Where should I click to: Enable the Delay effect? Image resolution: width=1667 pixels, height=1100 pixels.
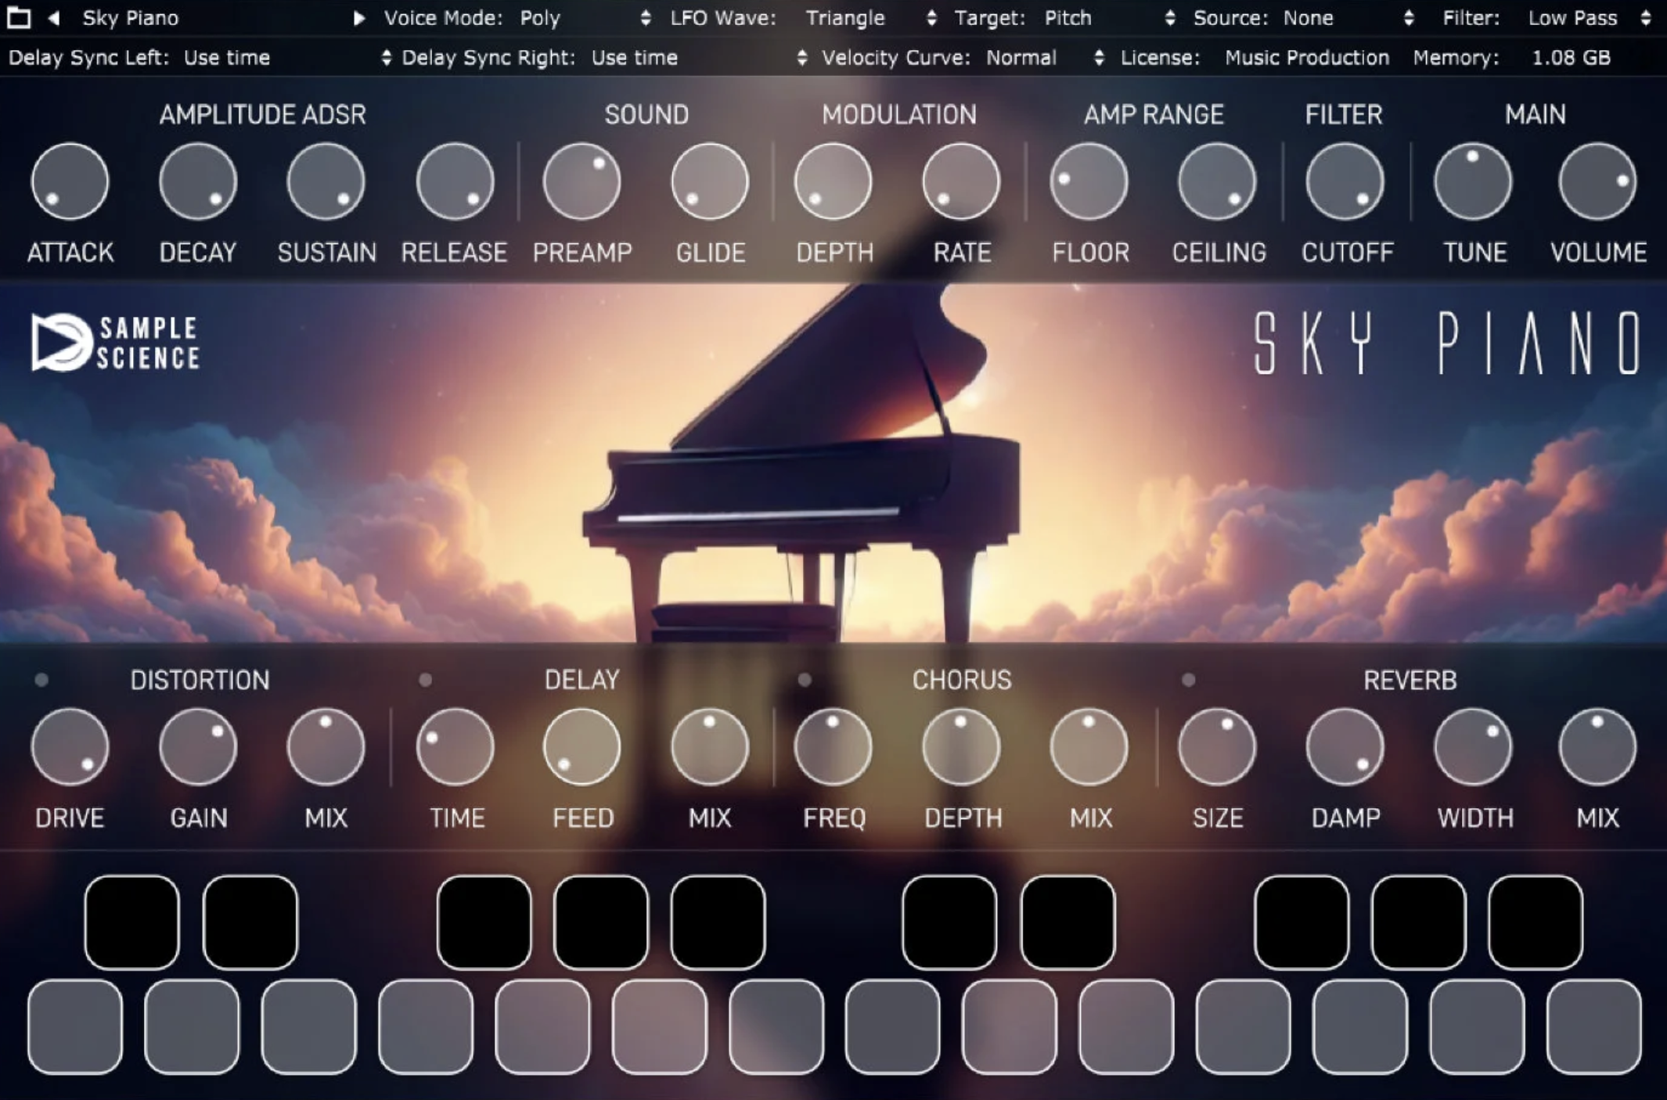[423, 680]
